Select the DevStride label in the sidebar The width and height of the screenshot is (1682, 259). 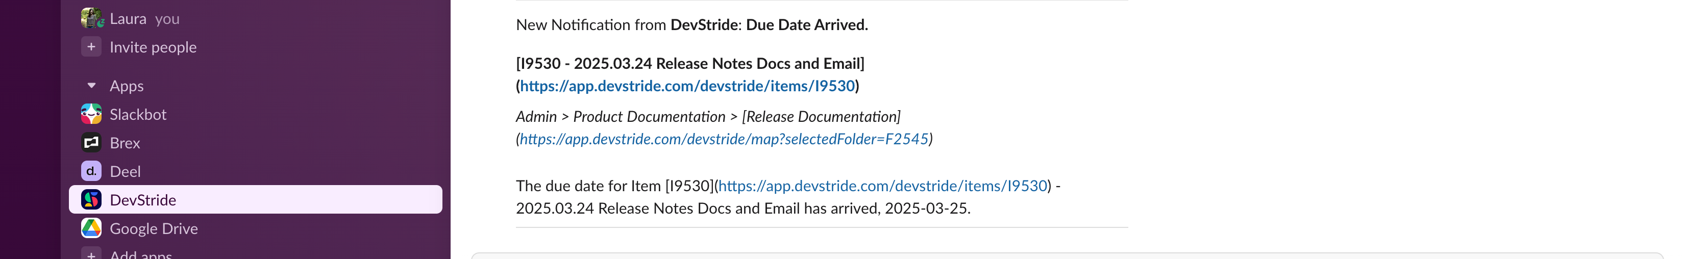click(x=143, y=200)
